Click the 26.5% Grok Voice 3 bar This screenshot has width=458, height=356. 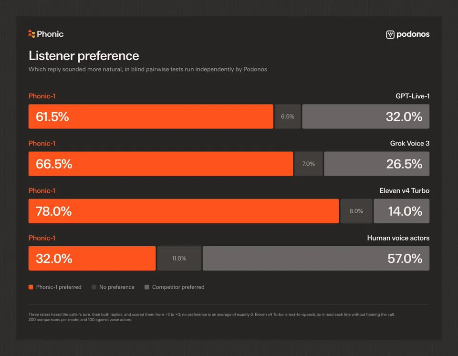point(377,164)
